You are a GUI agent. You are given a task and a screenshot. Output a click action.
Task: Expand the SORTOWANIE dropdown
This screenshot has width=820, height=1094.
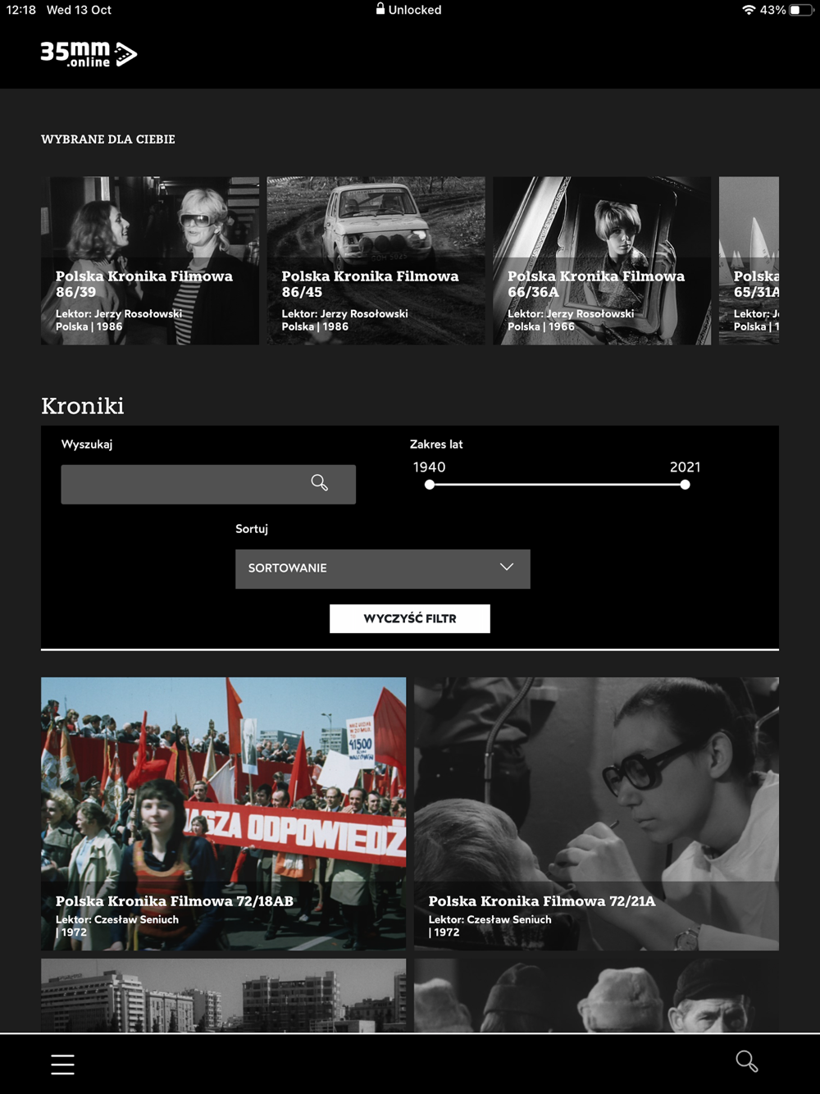coord(383,568)
